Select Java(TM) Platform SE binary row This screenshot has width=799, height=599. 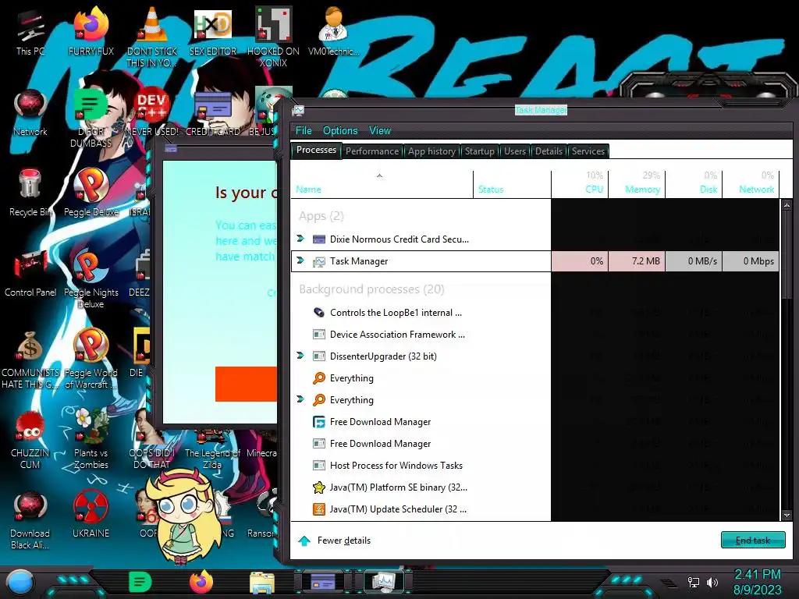pyautogui.click(x=534, y=487)
